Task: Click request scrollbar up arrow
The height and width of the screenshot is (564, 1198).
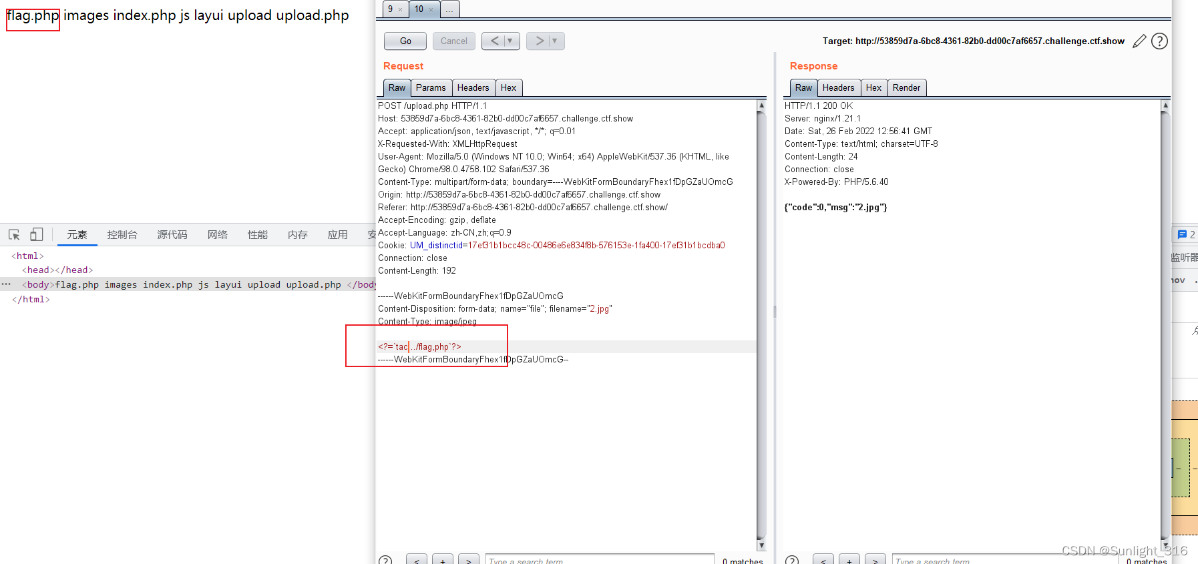Action: click(761, 105)
